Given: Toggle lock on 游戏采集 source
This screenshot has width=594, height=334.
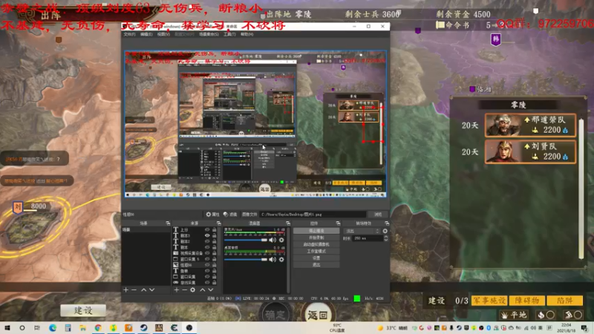Looking at the screenshot, I should coord(214,283).
